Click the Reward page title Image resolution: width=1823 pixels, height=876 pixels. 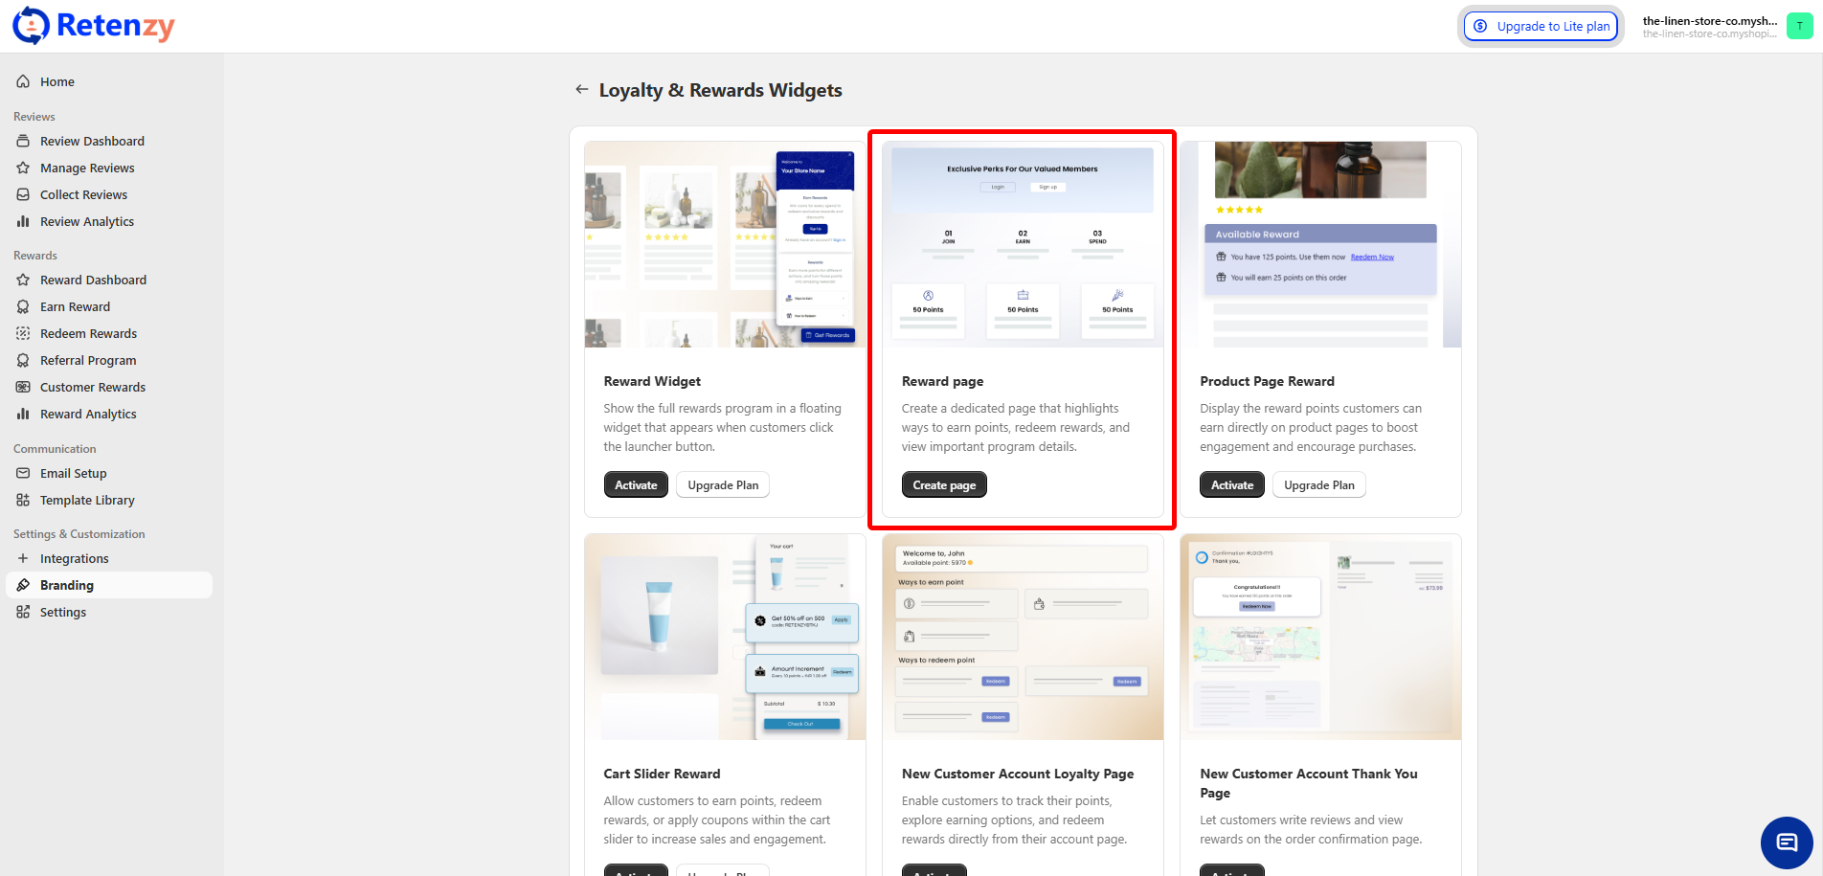pos(942,381)
